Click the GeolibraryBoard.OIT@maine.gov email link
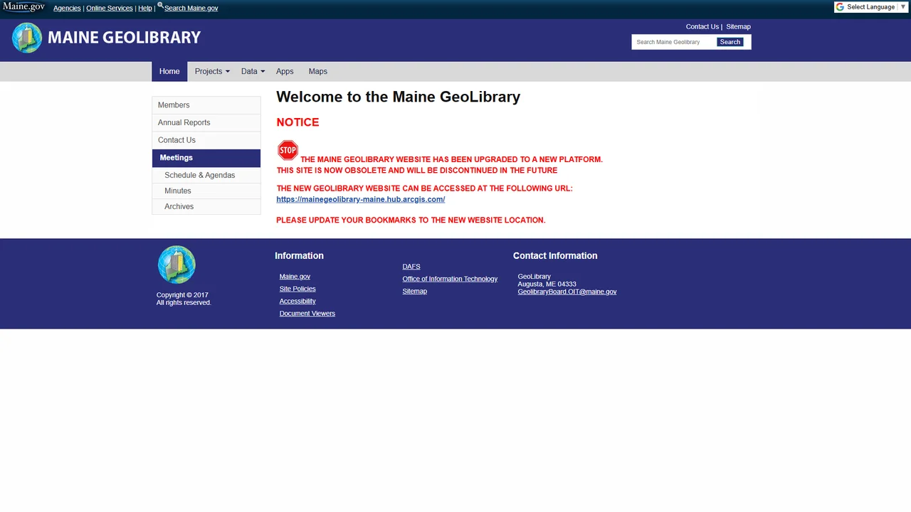Image resolution: width=911 pixels, height=512 pixels. pyautogui.click(x=567, y=292)
